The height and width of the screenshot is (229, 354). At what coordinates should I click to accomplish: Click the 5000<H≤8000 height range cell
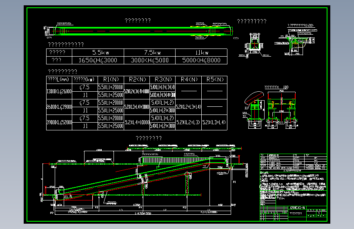pyautogui.click(x=201, y=60)
